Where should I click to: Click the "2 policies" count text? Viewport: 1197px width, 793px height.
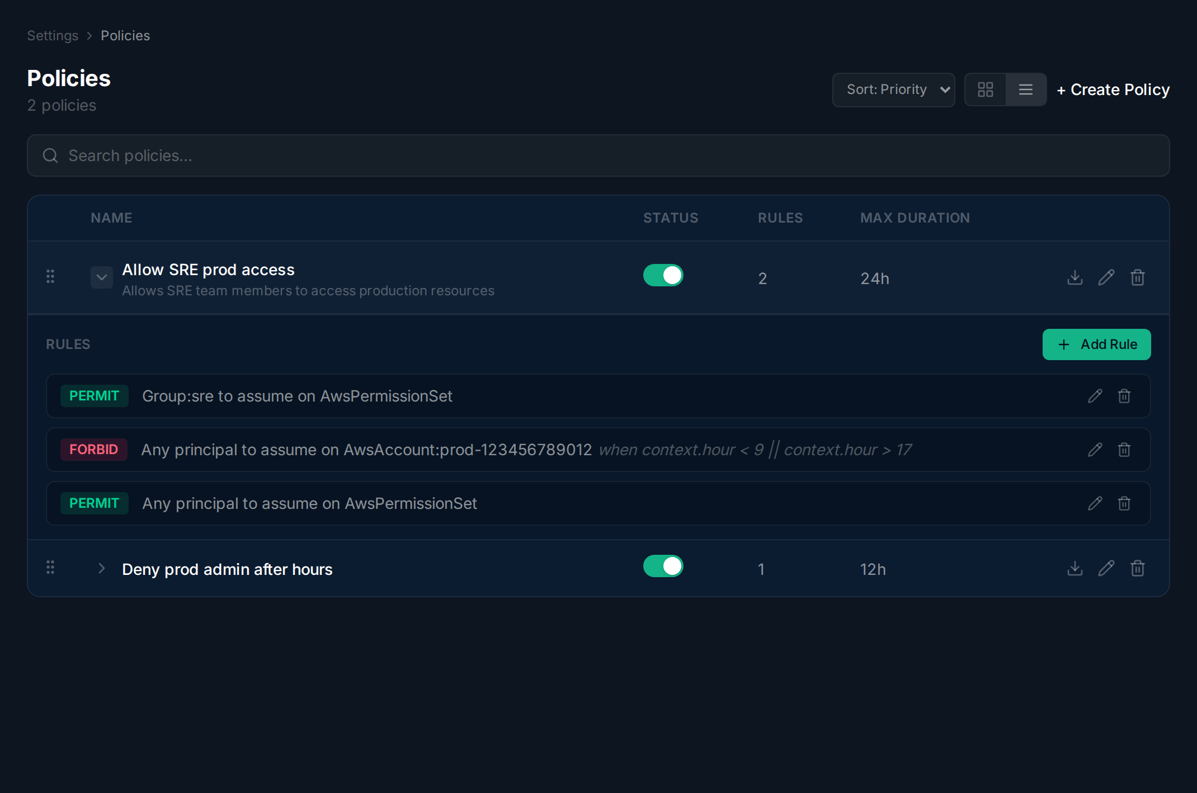pyautogui.click(x=62, y=105)
